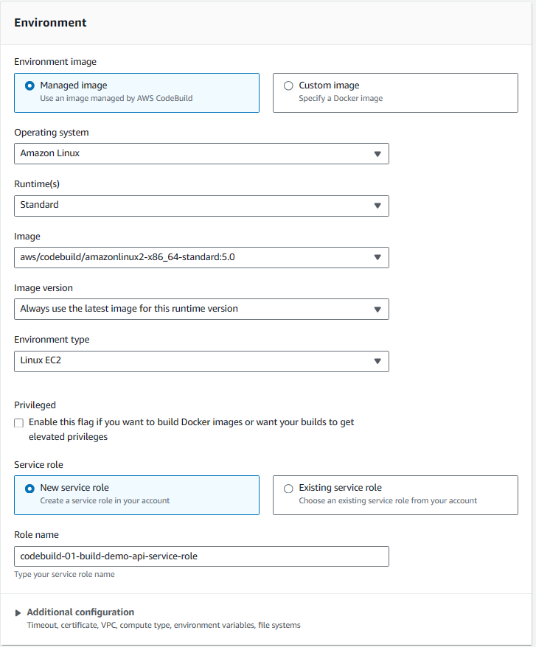This screenshot has height=647, width=536.
Task: Click the Runtime(s) dropdown arrow
Action: tap(378, 206)
